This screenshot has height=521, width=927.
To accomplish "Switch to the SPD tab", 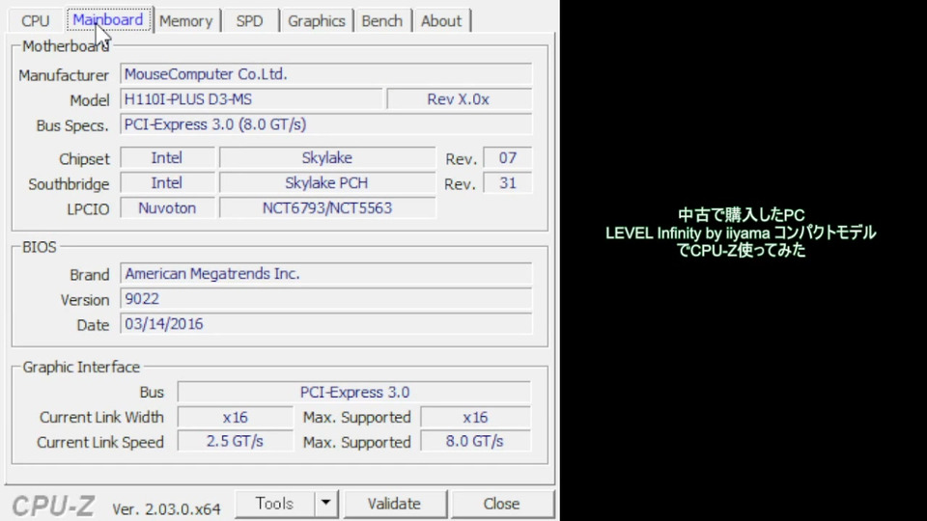I will coord(249,21).
